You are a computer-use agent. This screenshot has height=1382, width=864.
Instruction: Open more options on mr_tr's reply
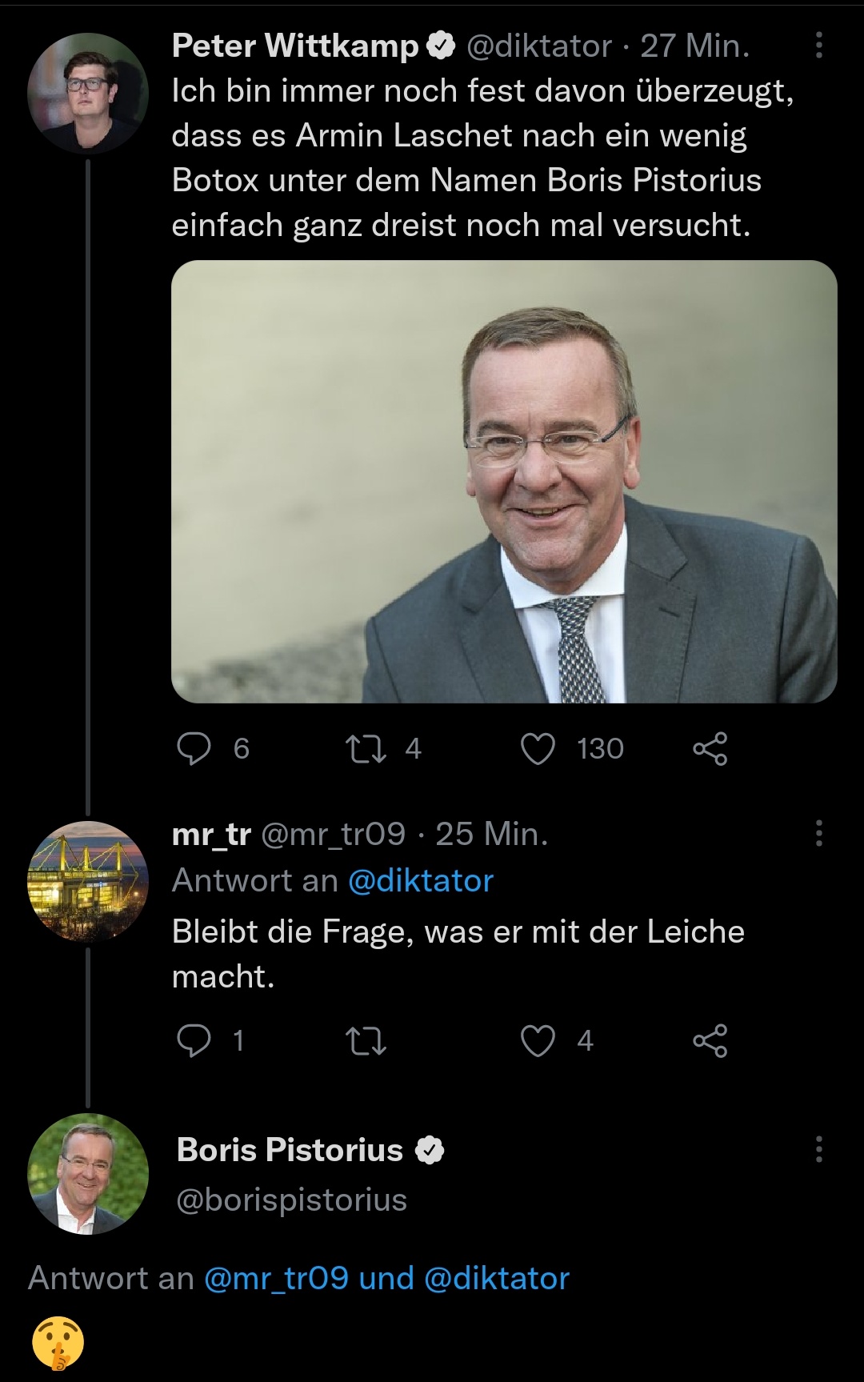coord(818,833)
